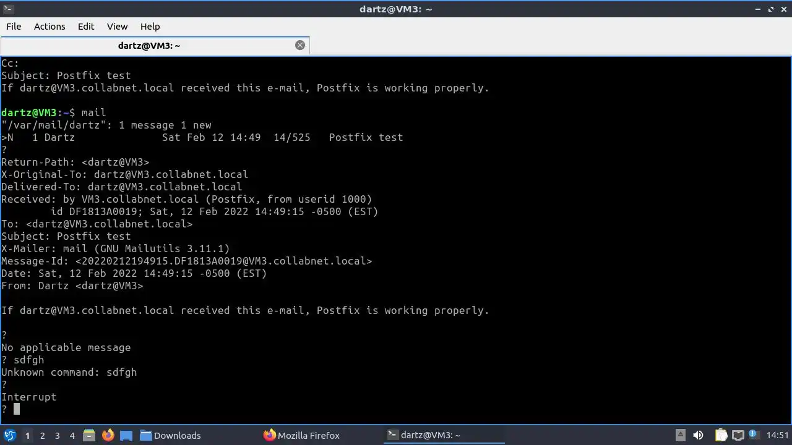Viewport: 792px width, 445px height.
Task: Open the Help menu
Action: coord(150,27)
